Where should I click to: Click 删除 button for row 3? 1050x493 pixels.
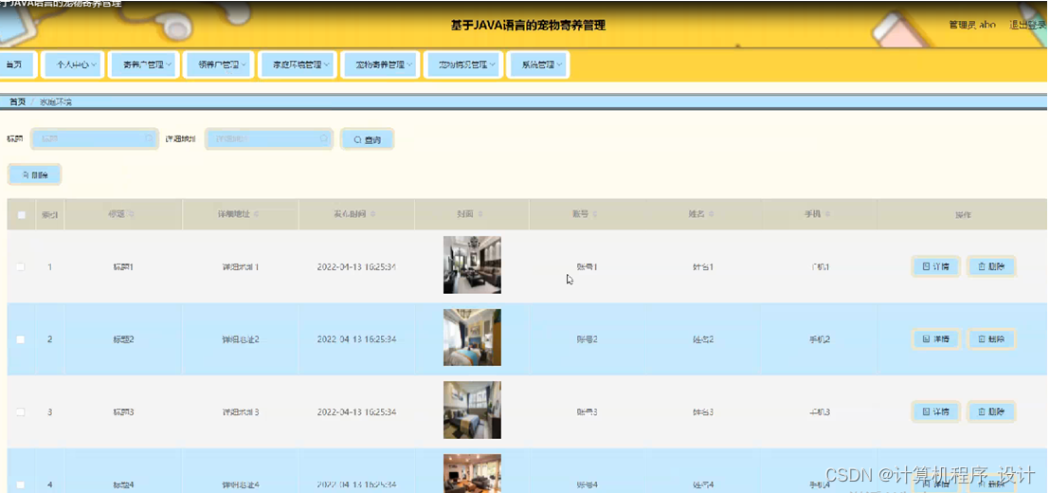tap(991, 412)
